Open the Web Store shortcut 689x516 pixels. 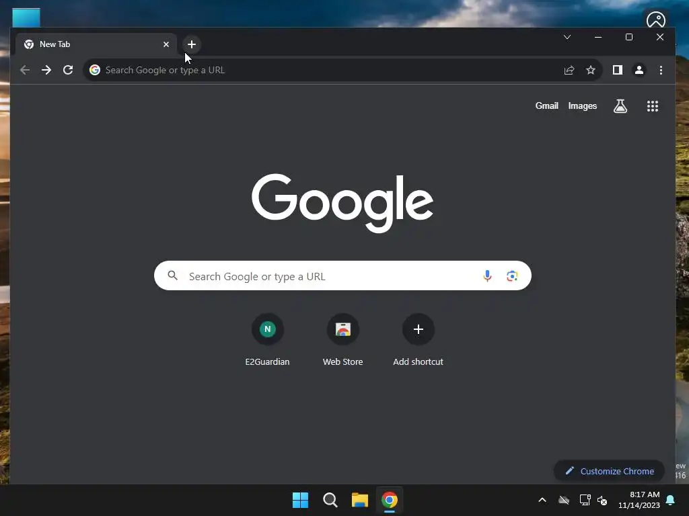click(x=342, y=341)
